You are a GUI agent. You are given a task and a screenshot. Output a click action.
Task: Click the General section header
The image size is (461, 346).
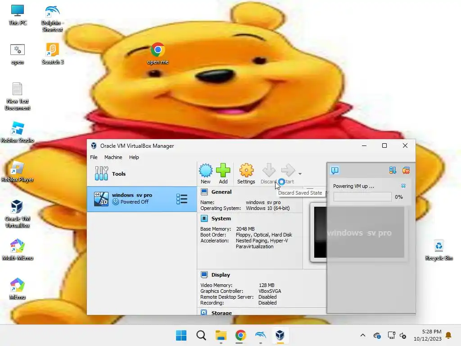tap(221, 192)
